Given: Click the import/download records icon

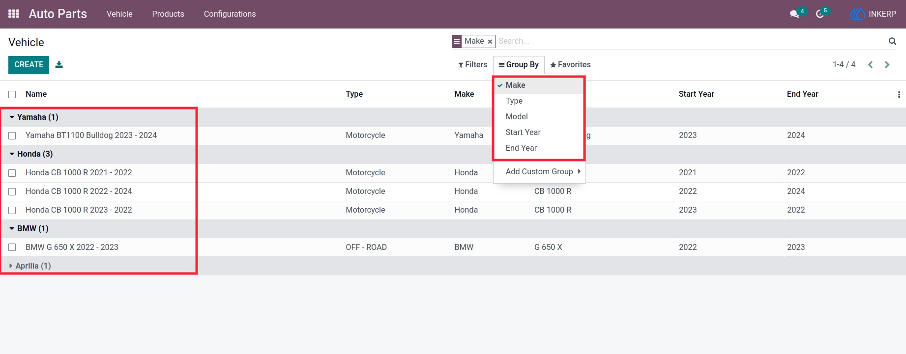Looking at the screenshot, I should (59, 64).
